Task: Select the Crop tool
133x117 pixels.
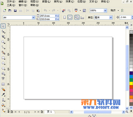Action: coord(3,37)
